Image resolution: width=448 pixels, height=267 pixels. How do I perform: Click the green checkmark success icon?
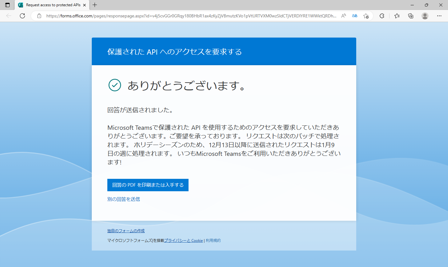[x=115, y=85]
